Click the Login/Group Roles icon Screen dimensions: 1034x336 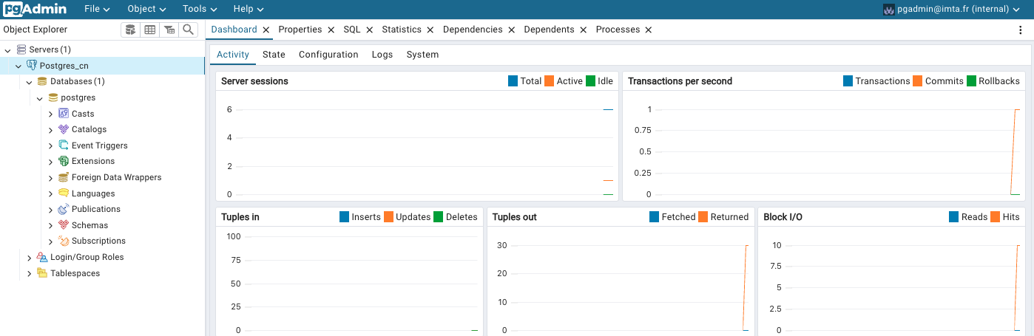pyautogui.click(x=42, y=257)
